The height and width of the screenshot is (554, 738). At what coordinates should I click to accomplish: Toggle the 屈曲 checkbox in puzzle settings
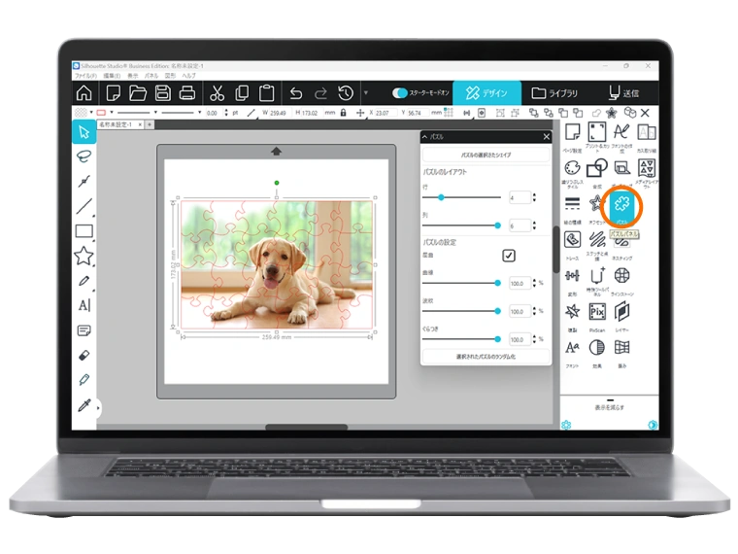point(508,256)
